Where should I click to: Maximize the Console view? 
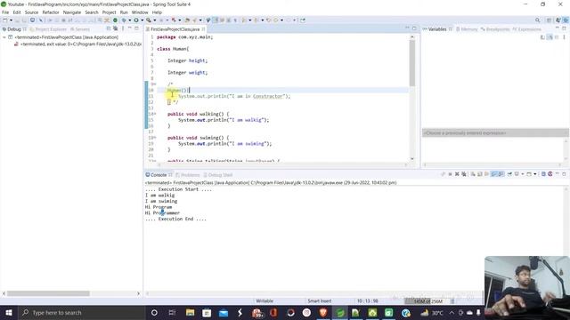pyautogui.click(x=564, y=174)
